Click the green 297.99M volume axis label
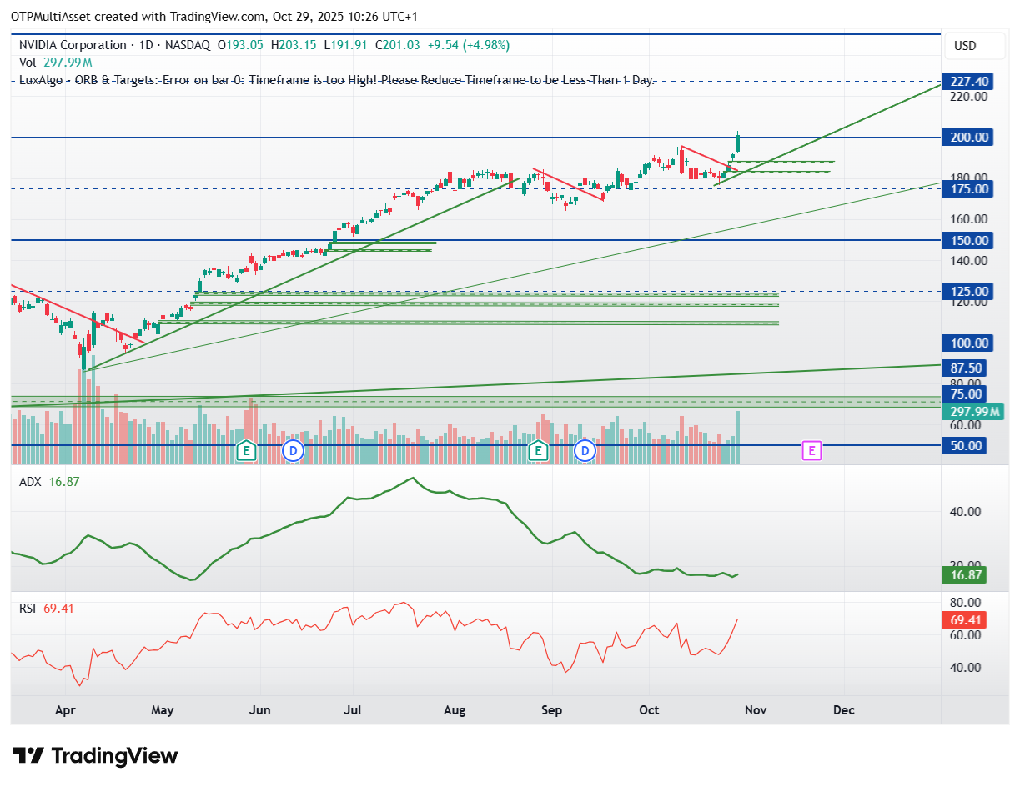 click(967, 411)
